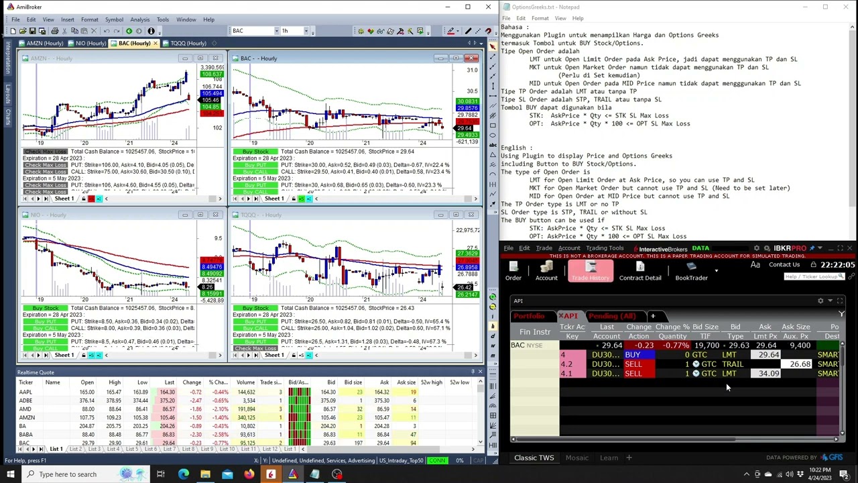Image resolution: width=858 pixels, height=483 pixels.
Task: Click the gear icon in TWS title bar
Action: 757,248
